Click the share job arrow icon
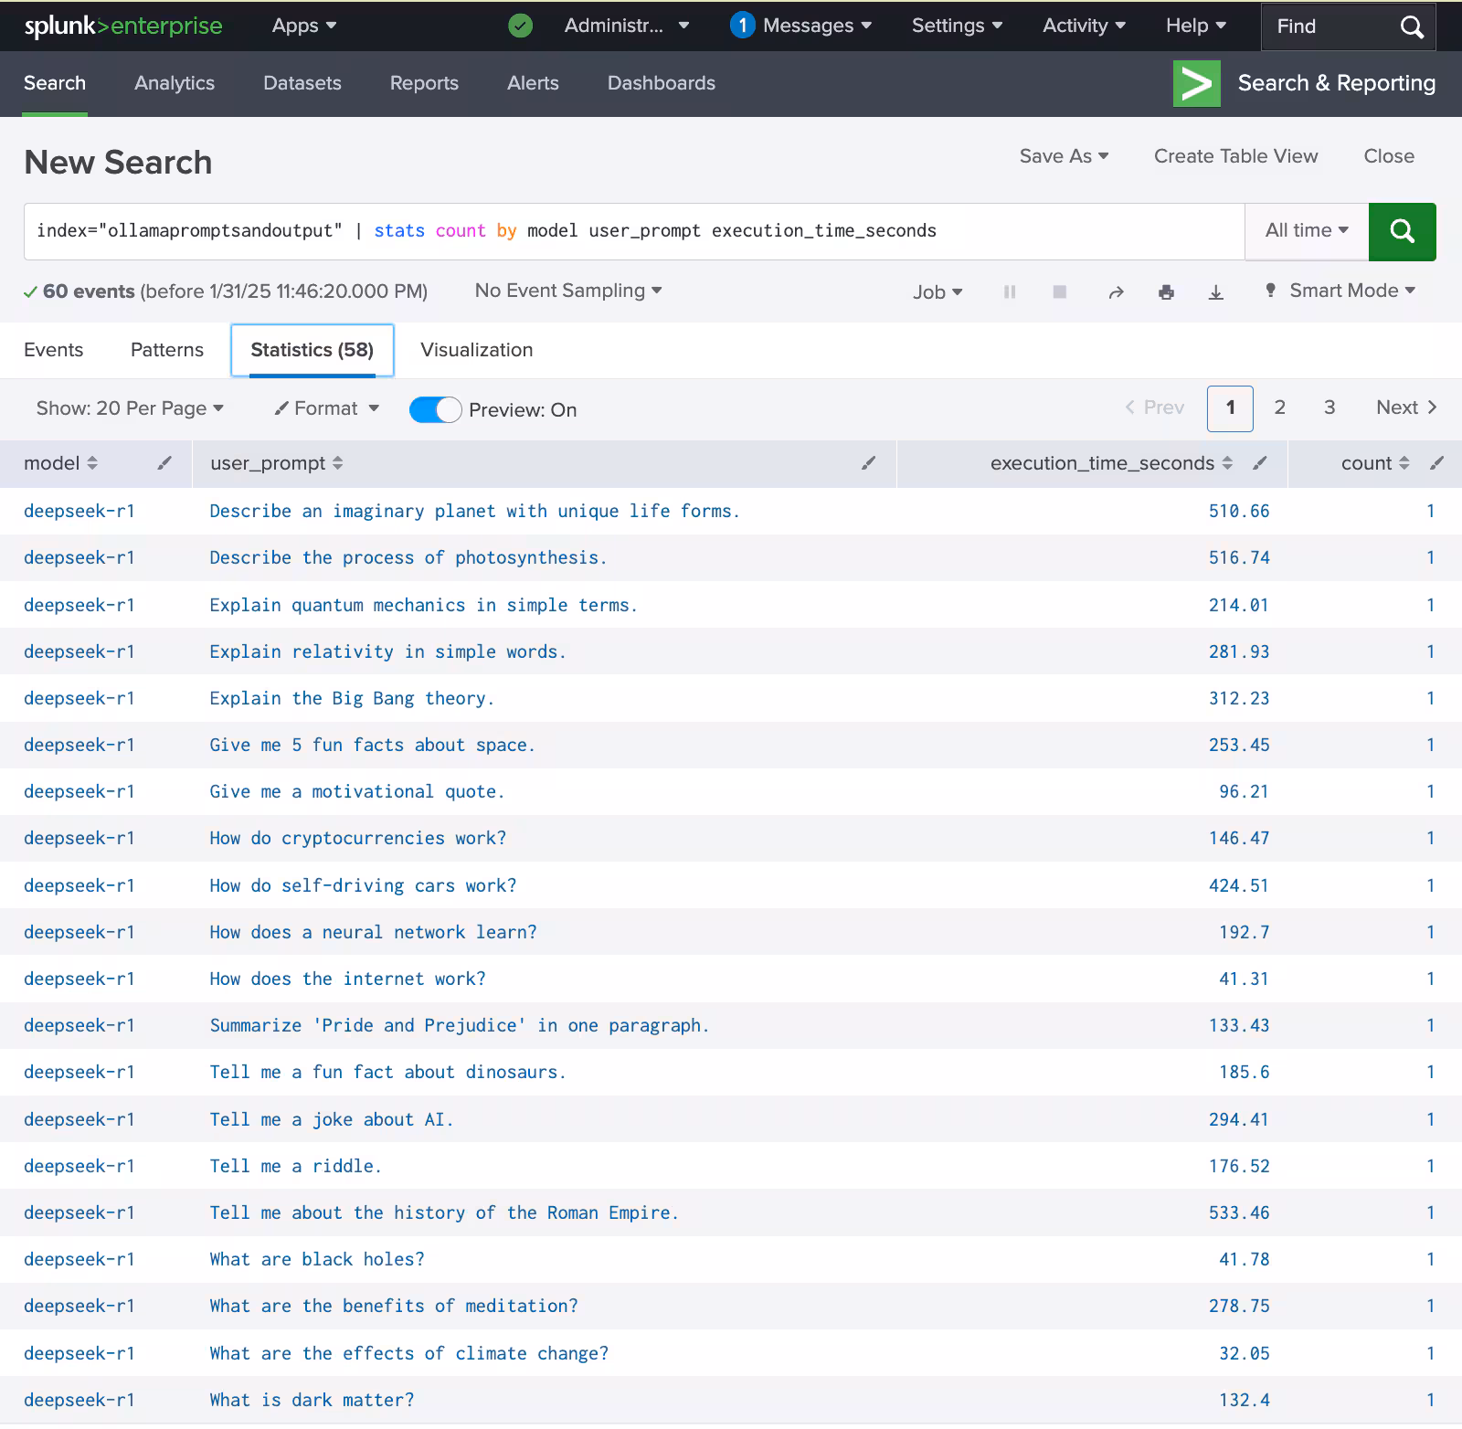 pyautogui.click(x=1116, y=292)
